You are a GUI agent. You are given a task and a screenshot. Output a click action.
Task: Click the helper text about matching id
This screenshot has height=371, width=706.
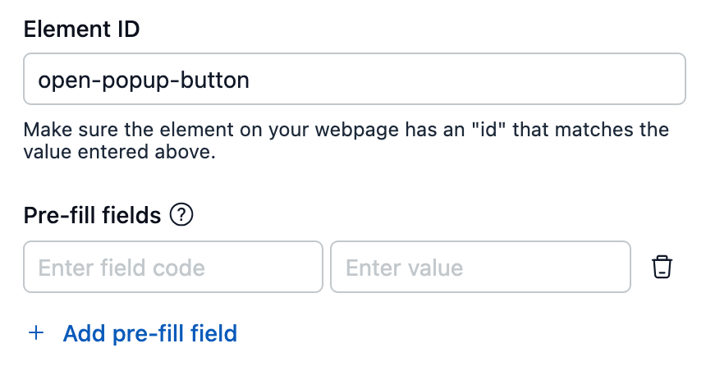(x=346, y=140)
